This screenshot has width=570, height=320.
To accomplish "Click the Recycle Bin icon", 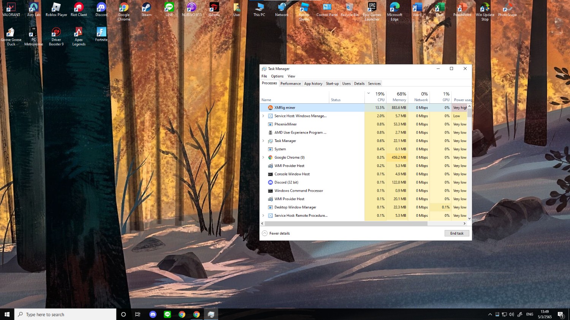I will 350,10.
